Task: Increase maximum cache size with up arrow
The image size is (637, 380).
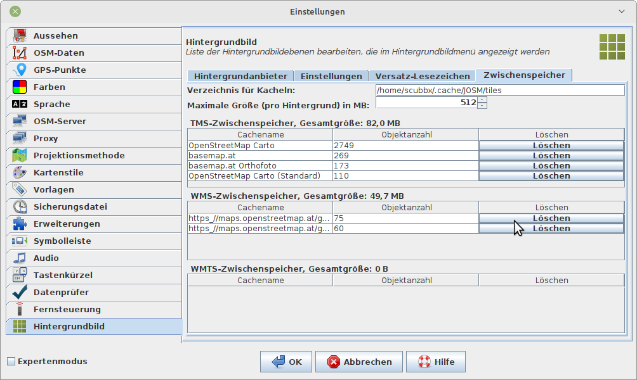Action: (x=482, y=99)
